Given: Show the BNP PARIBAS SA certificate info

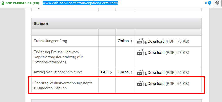Looking at the screenshot, I should point(22,3).
